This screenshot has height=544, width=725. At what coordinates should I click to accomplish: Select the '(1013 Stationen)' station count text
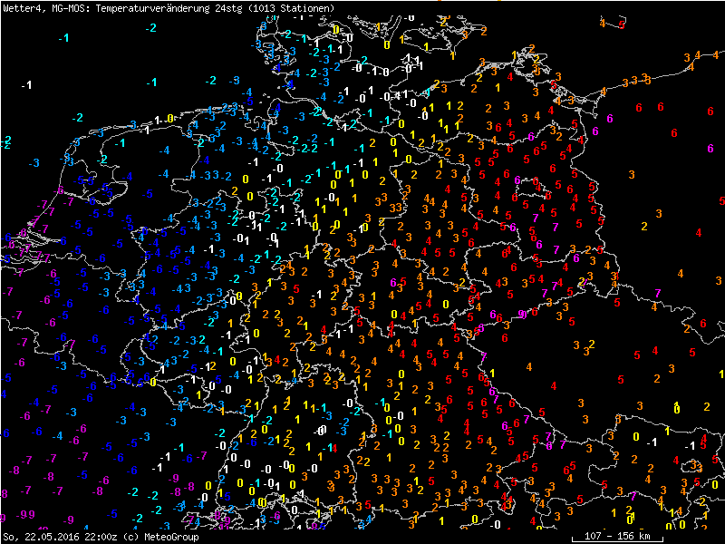click(x=291, y=8)
